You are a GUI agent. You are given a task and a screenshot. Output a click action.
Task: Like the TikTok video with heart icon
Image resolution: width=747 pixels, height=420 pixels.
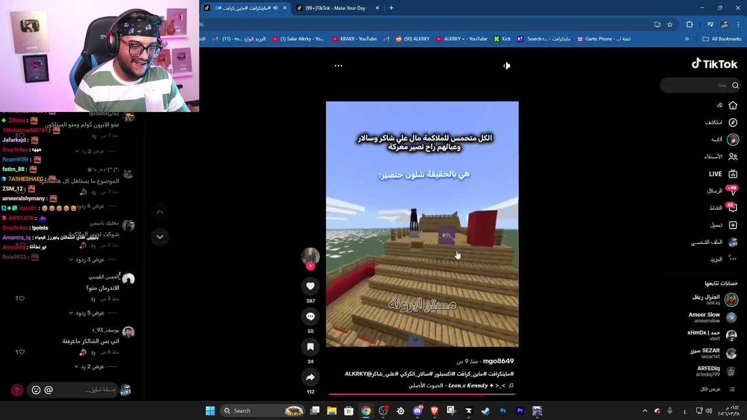310,286
